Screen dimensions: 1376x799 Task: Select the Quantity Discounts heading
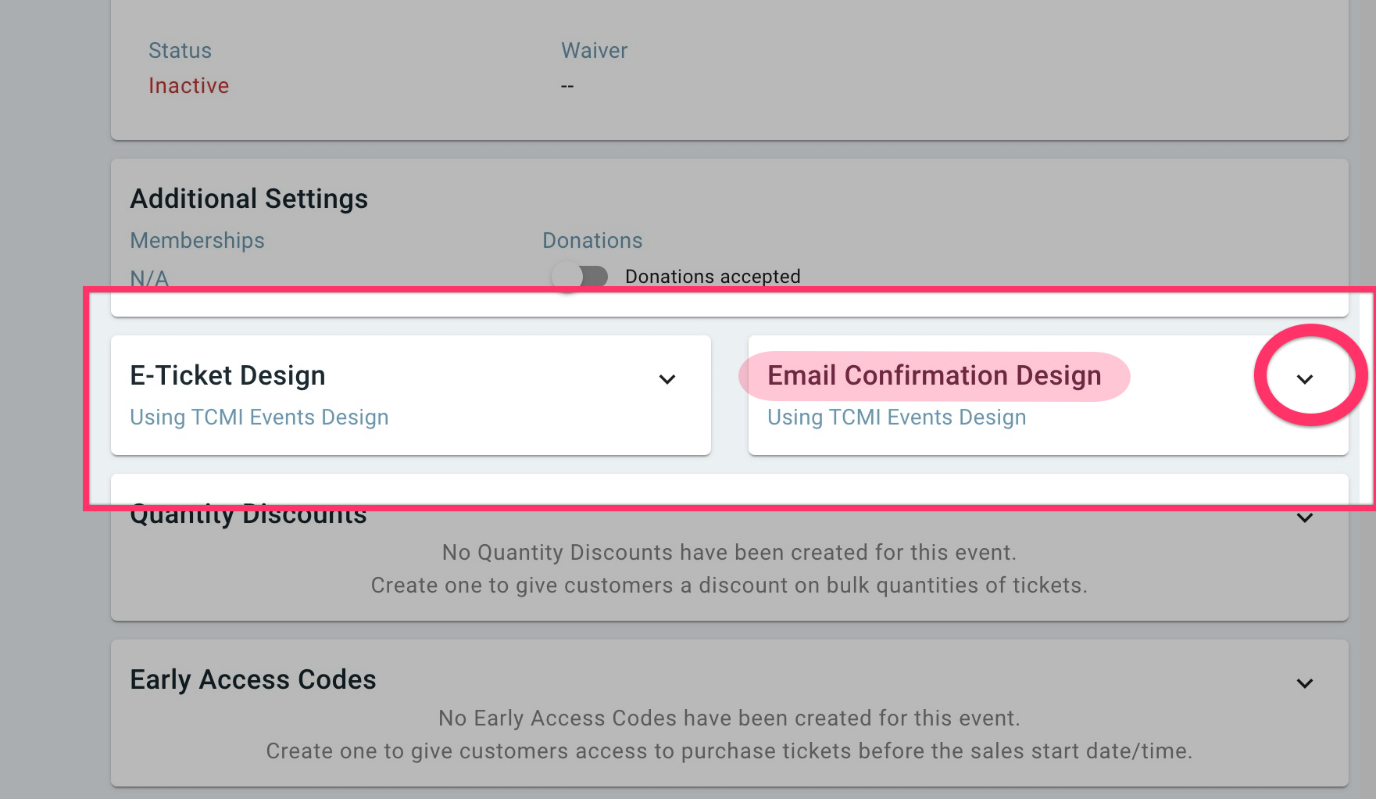coord(248,514)
